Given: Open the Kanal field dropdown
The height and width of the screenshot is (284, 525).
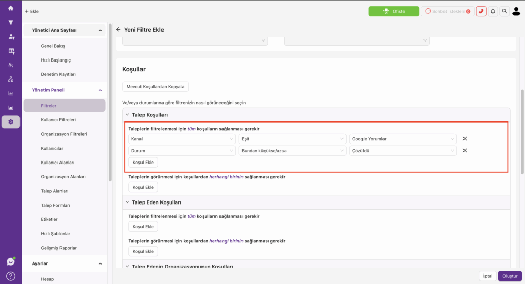Looking at the screenshot, I should pos(182,139).
